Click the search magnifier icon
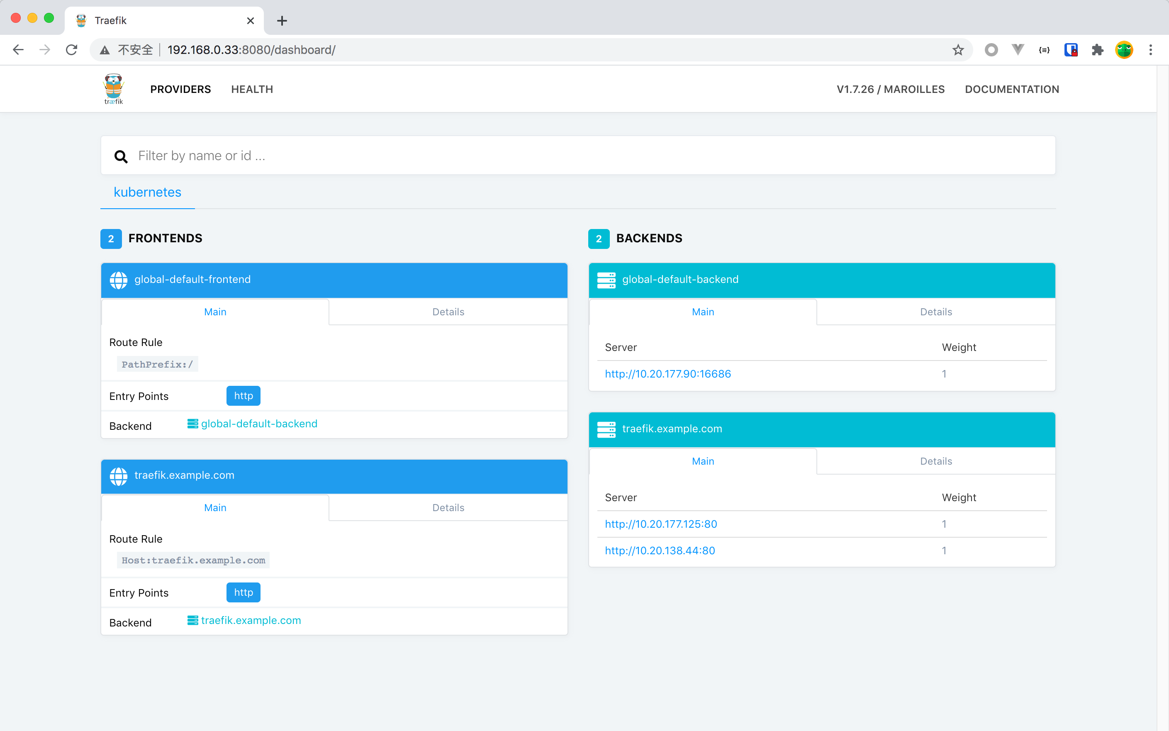The height and width of the screenshot is (731, 1169). [x=121, y=156]
